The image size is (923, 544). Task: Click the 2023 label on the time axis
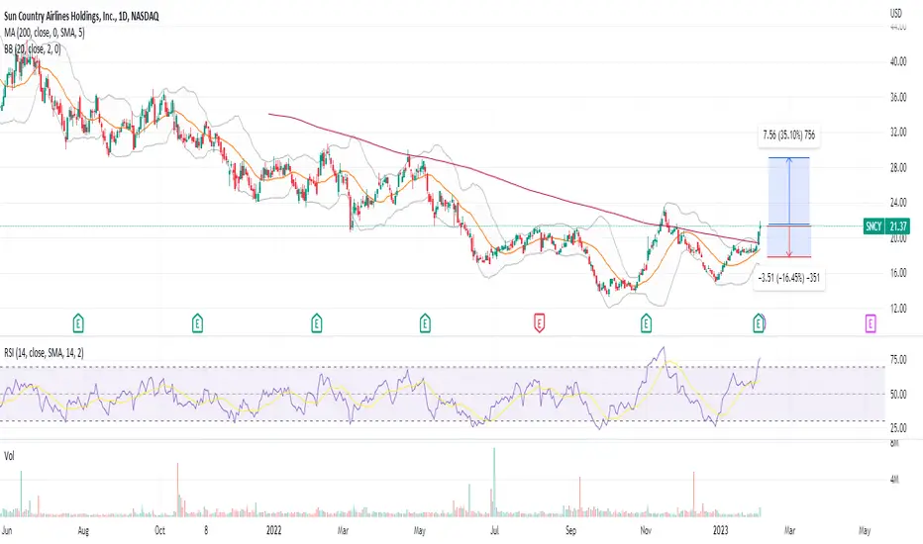pos(721,530)
